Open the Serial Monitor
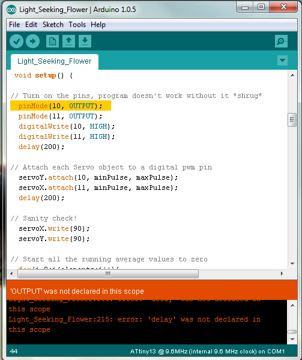Viewport: 302px width, 360px height. 281,41
